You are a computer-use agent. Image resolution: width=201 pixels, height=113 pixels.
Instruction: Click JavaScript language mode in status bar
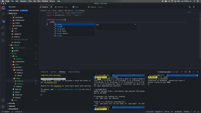pos(178,112)
